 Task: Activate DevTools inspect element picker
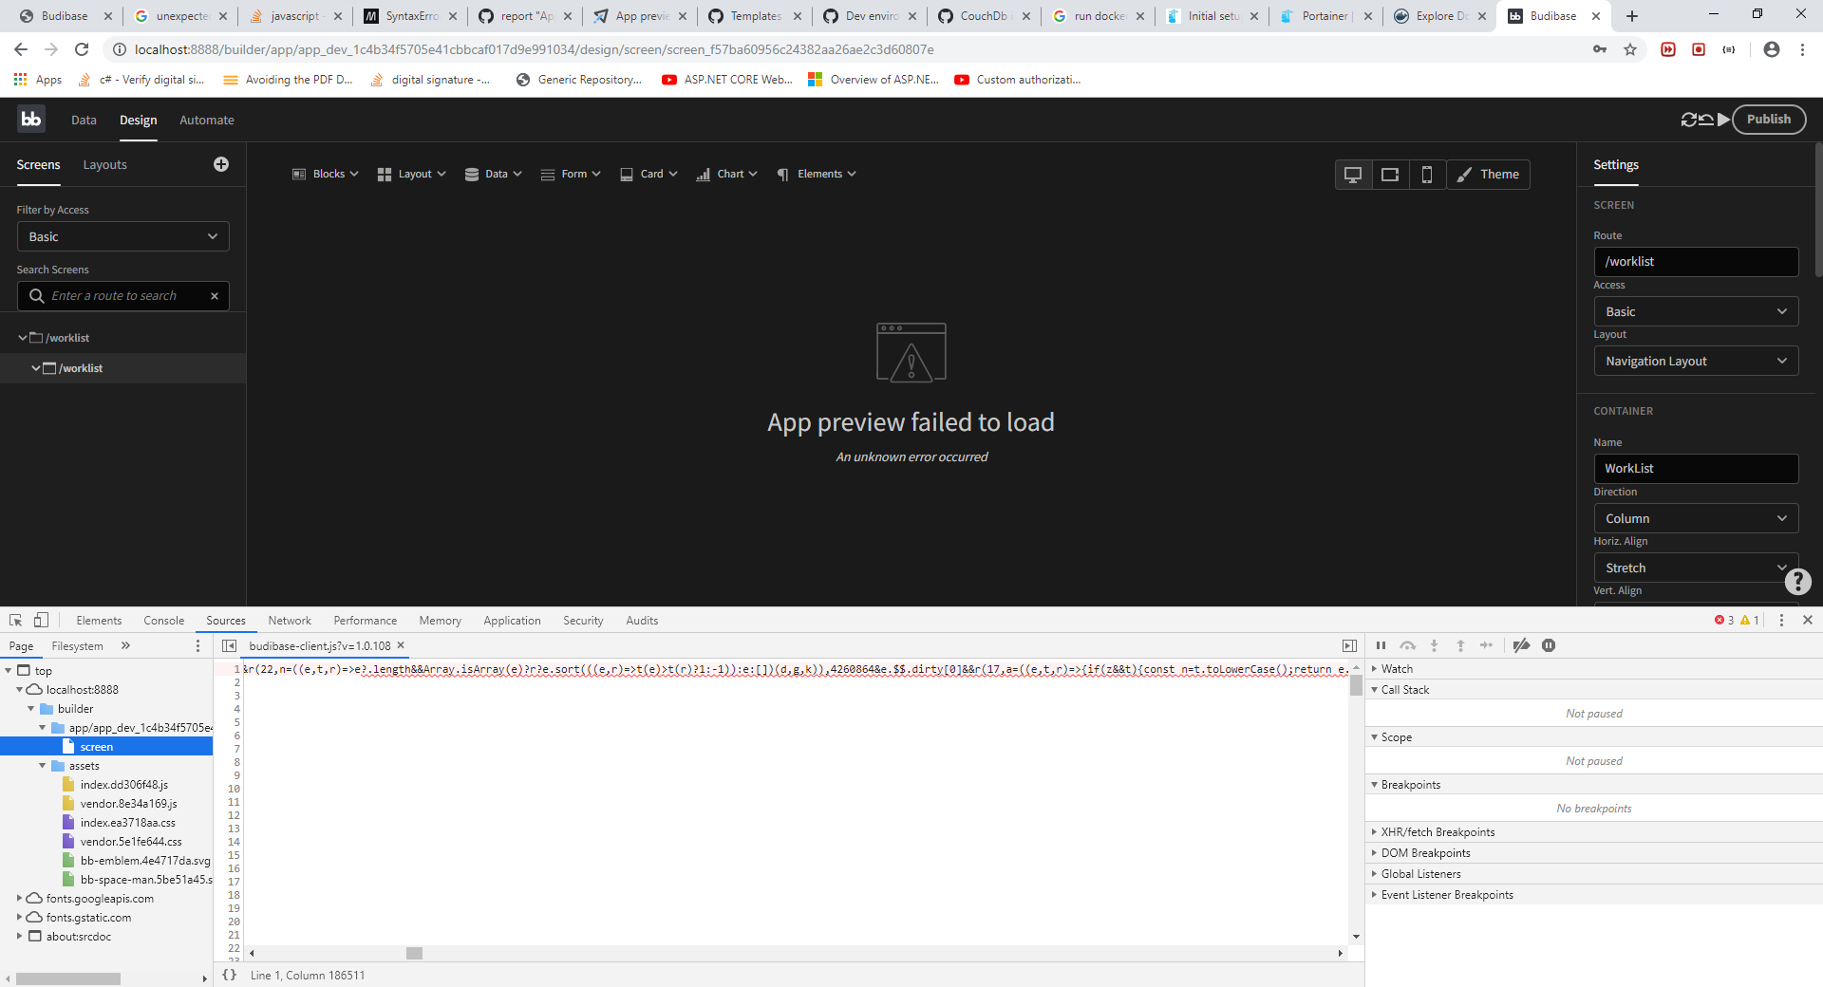16,620
